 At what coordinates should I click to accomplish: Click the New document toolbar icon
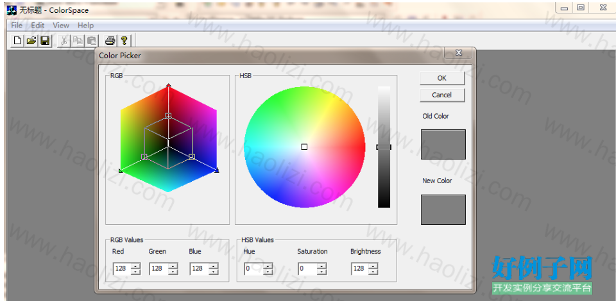click(17, 40)
